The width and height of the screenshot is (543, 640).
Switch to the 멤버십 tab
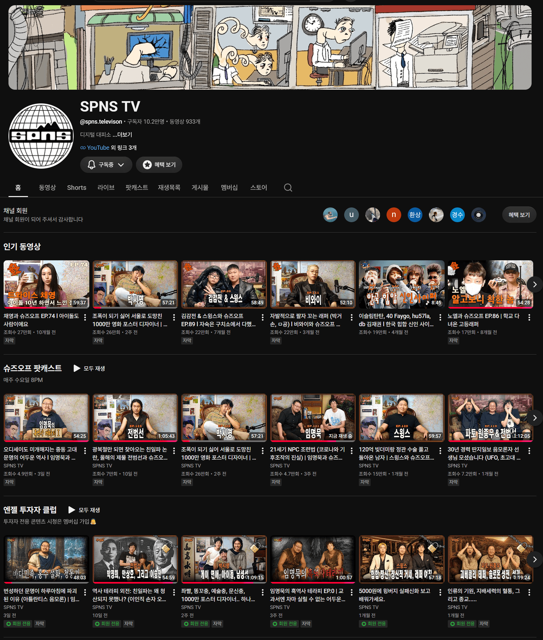[x=229, y=188]
